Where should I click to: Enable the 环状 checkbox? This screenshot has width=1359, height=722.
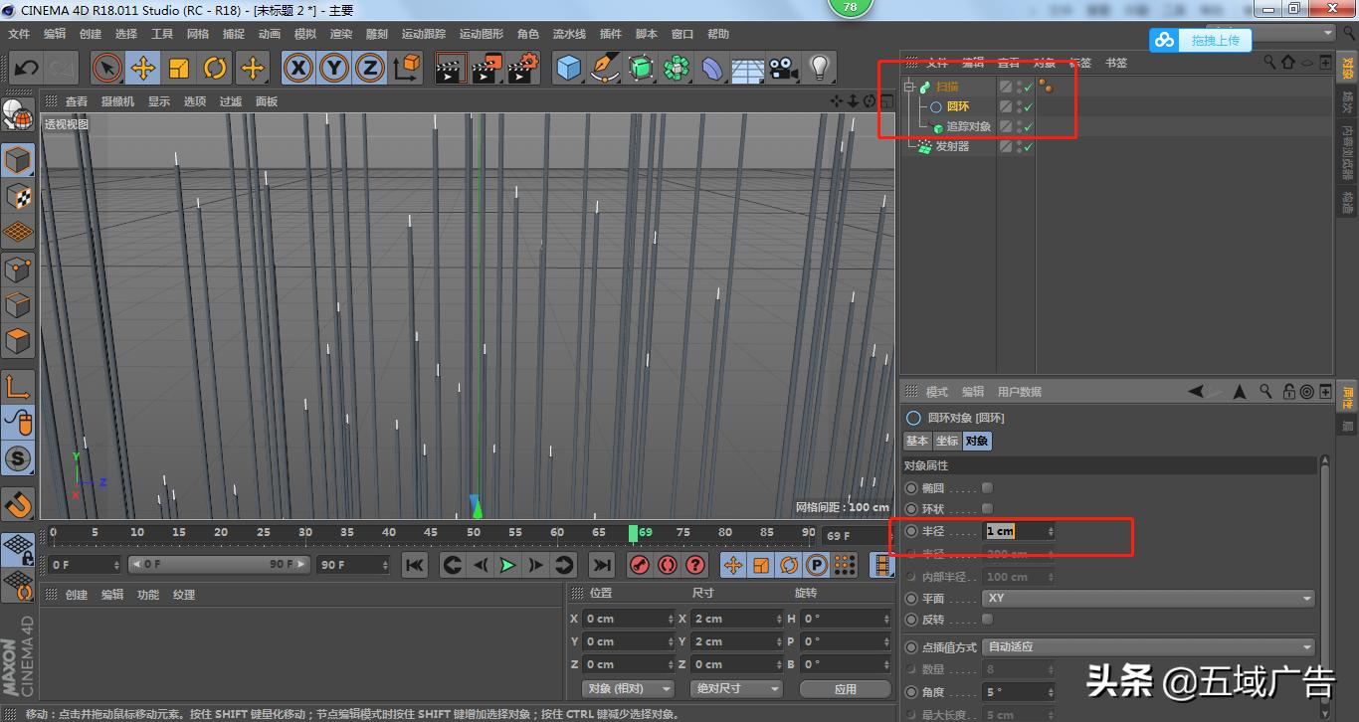click(987, 509)
